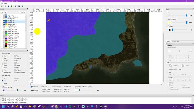Show the water-fresh layer
Image resolution: width=194 pixels, height=109 pixels.
4,15
